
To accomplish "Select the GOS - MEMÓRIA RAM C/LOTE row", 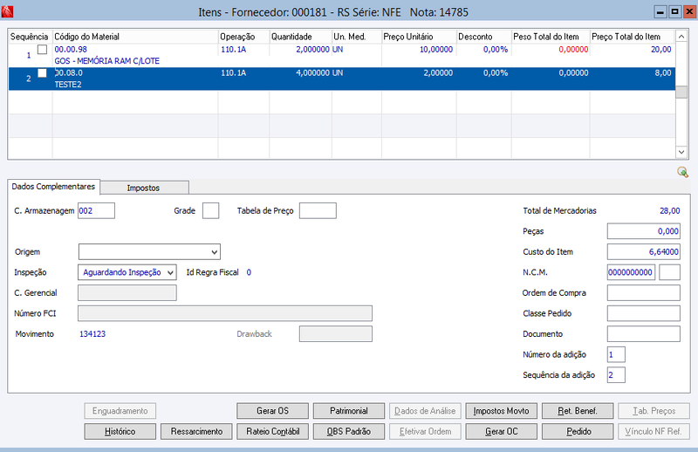I will (x=342, y=55).
